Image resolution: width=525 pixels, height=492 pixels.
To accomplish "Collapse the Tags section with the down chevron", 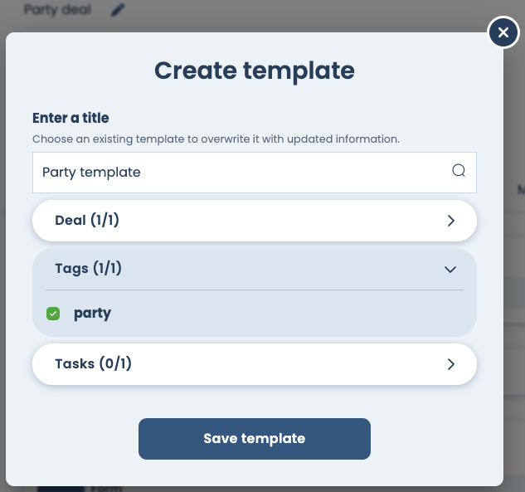I will click(x=450, y=269).
